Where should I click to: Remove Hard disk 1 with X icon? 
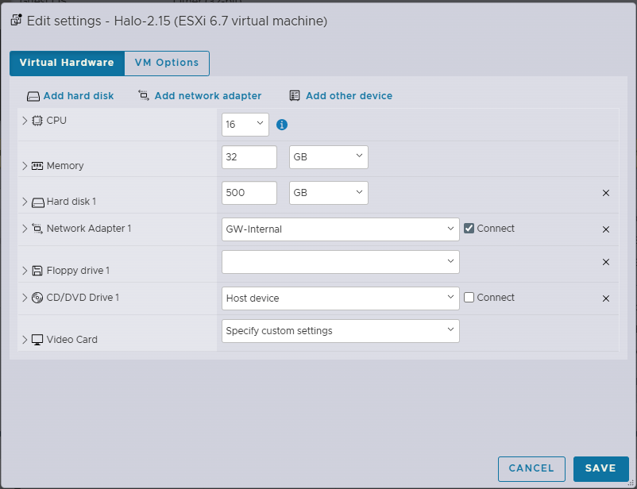(x=606, y=193)
